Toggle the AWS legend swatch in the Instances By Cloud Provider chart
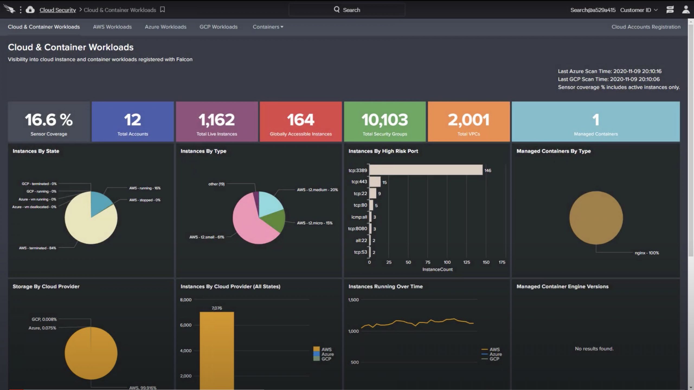The height and width of the screenshot is (390, 694). pos(316,349)
